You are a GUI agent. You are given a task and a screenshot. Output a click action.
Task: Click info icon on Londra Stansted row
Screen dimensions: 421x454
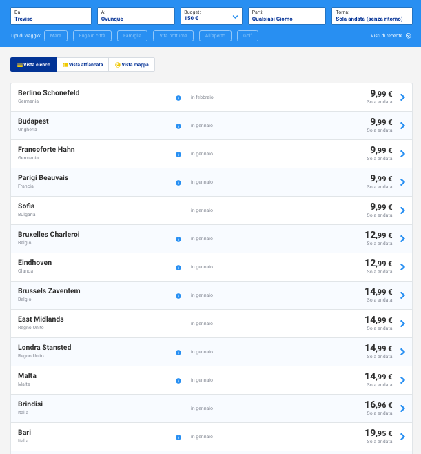(x=178, y=353)
